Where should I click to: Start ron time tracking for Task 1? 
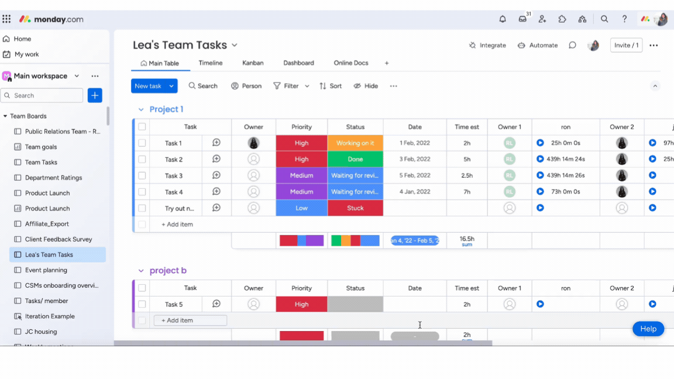pos(541,143)
